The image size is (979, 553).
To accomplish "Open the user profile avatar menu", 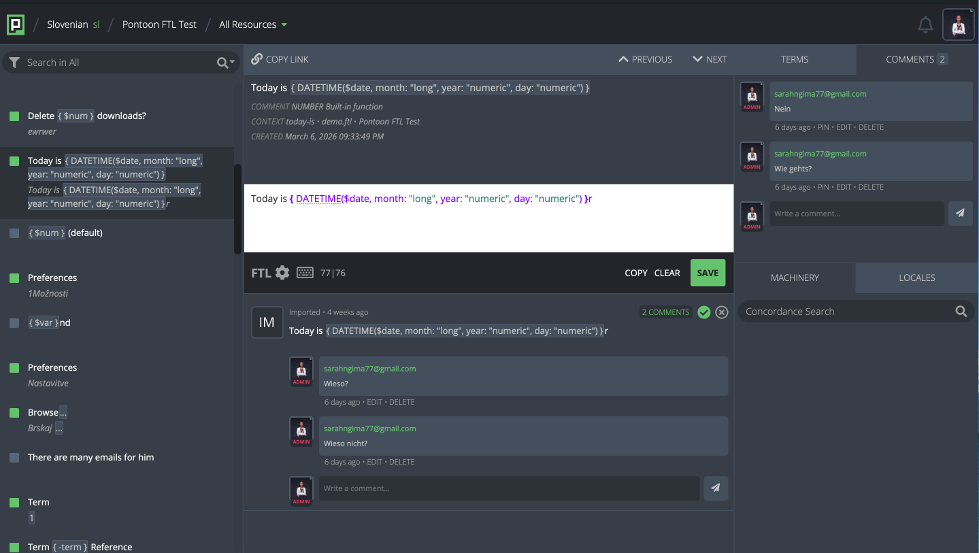I will (x=958, y=25).
